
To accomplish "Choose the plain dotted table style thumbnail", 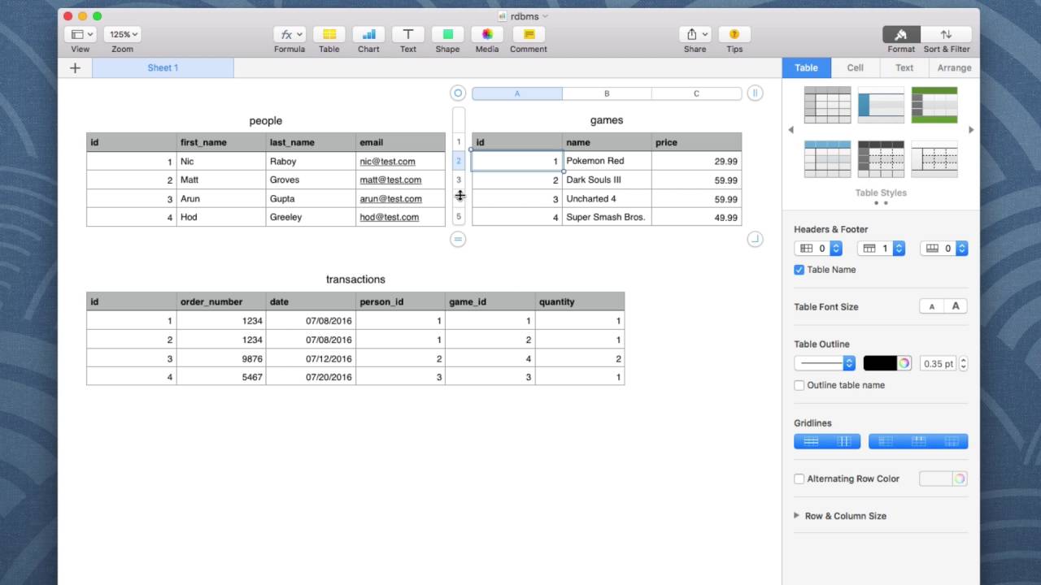I will pyautogui.click(x=934, y=158).
